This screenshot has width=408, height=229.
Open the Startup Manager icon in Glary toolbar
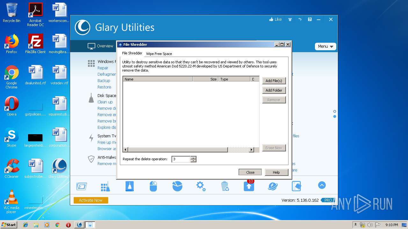tap(82, 186)
